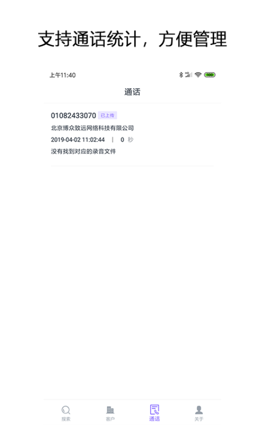Click the 客户 tab label
266x444 pixels.
(x=110, y=419)
